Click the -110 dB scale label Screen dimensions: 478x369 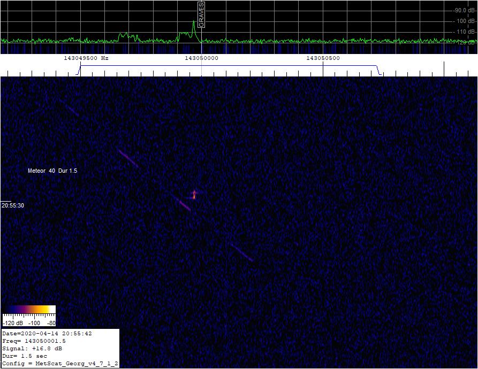466,32
